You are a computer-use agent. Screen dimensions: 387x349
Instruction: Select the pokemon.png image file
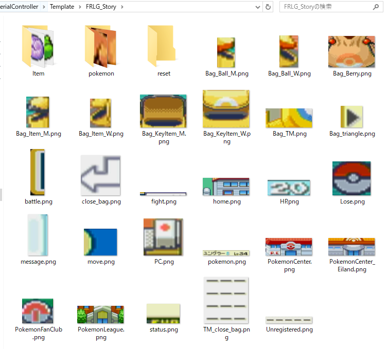(x=226, y=253)
